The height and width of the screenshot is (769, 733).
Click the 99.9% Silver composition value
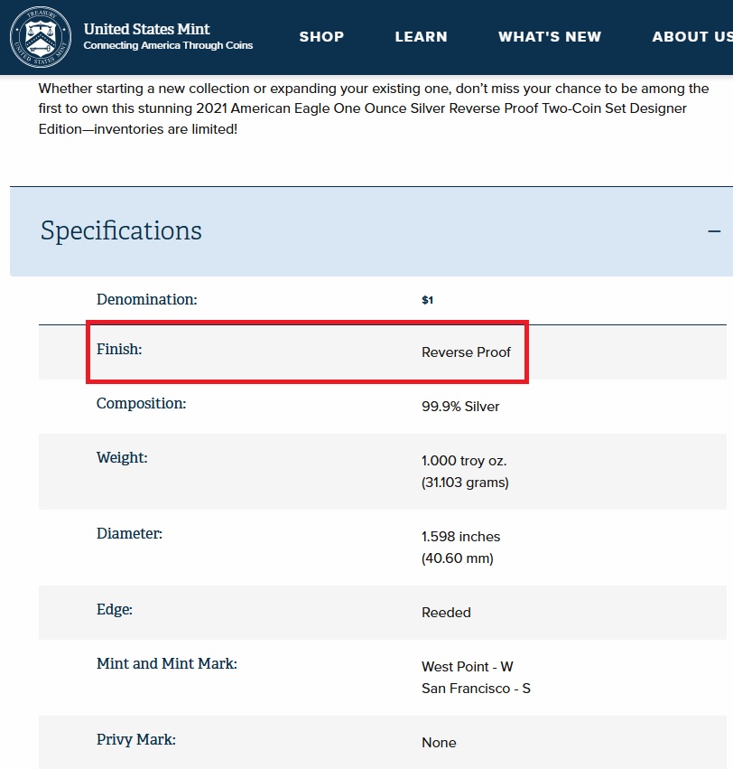coord(460,407)
